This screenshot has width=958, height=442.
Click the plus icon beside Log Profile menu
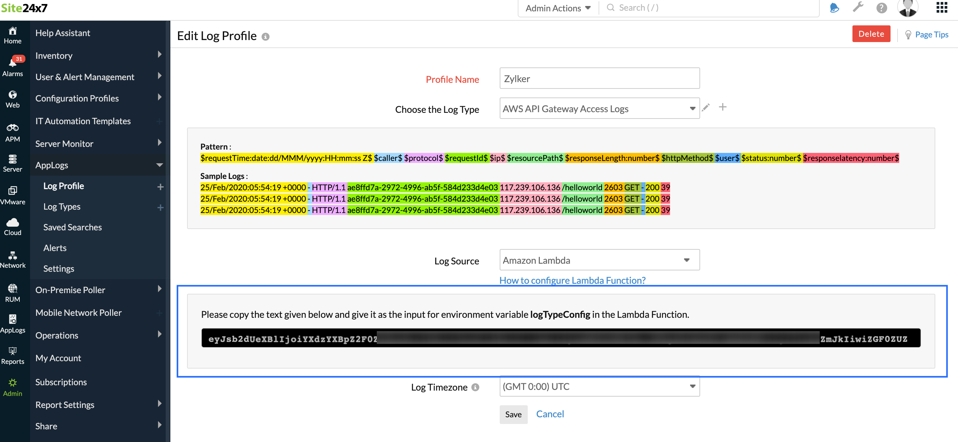click(160, 187)
